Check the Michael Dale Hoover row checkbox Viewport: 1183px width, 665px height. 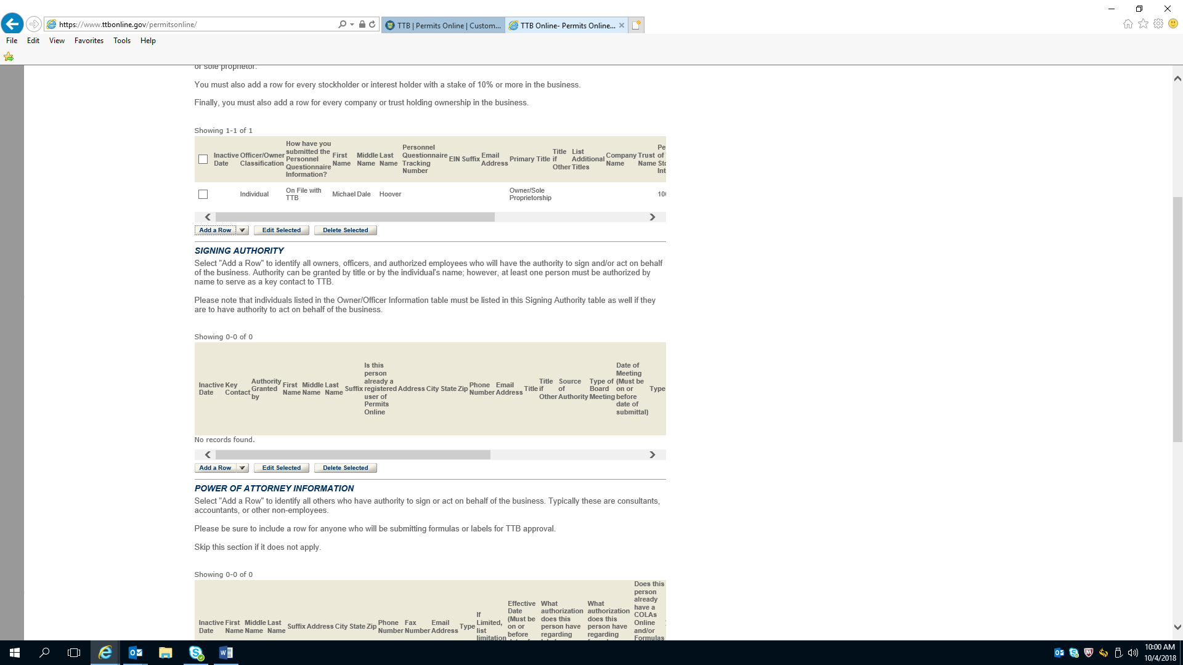[203, 195]
